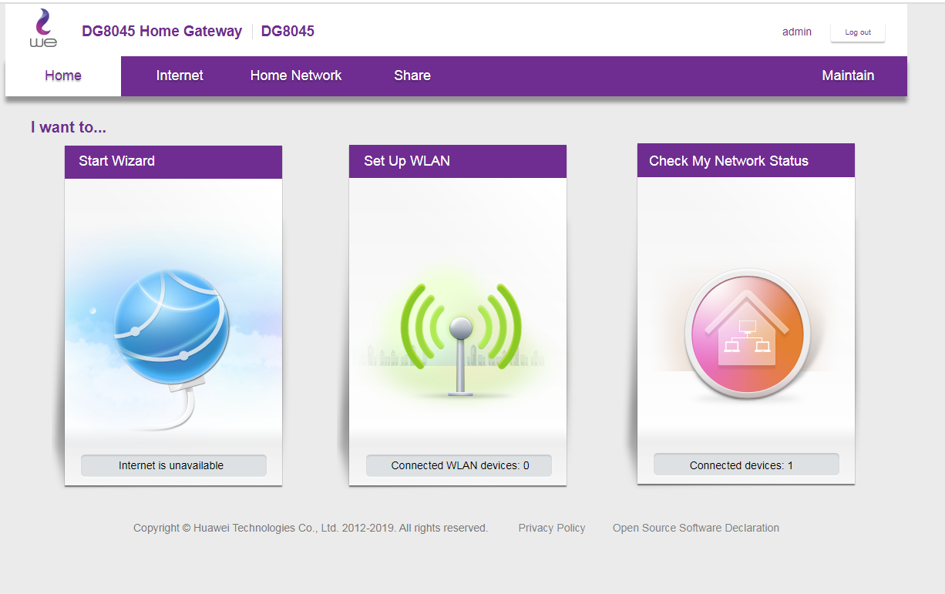Click 'Connected devices: 1' status
Viewport: 945px width, 594px height.
tap(746, 465)
